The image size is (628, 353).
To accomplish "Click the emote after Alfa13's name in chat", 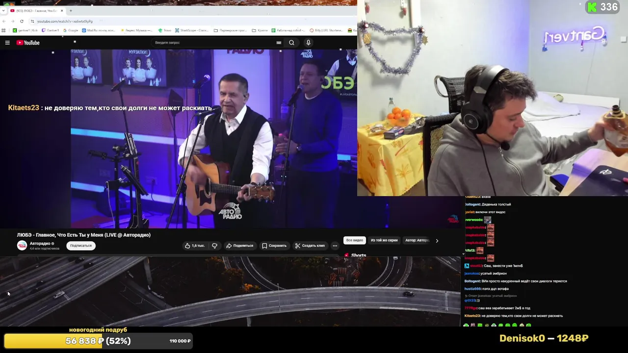I will (480, 251).
